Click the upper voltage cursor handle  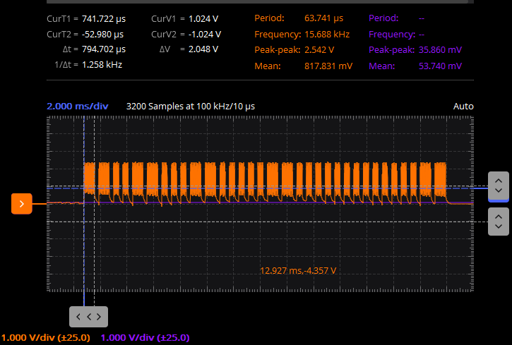(499, 186)
